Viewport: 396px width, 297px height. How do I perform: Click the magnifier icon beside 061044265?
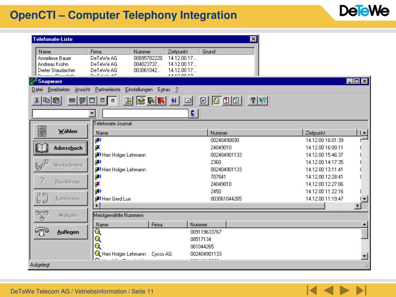98,246
